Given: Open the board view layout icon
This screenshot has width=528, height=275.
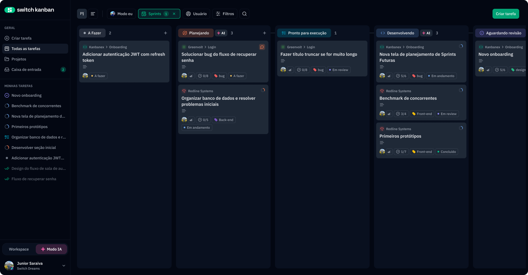Looking at the screenshot, I should pos(82,13).
